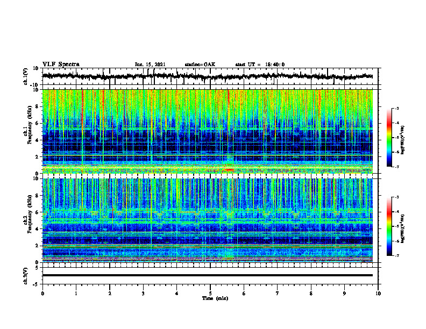This screenshot has height=329, width=426.
Task: Click the ch.1 colorbar "log(PSD)(V²/Hz)" label
Action: (x=403, y=140)
